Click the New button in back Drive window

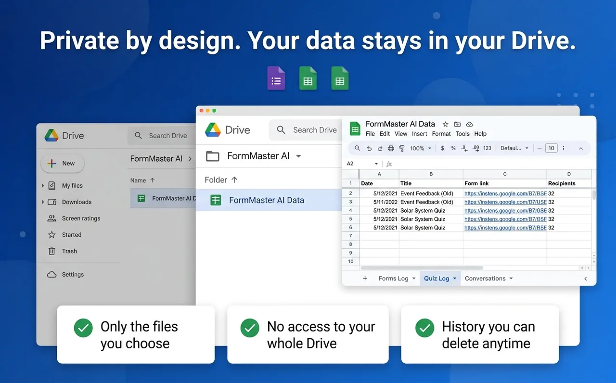[x=62, y=164]
